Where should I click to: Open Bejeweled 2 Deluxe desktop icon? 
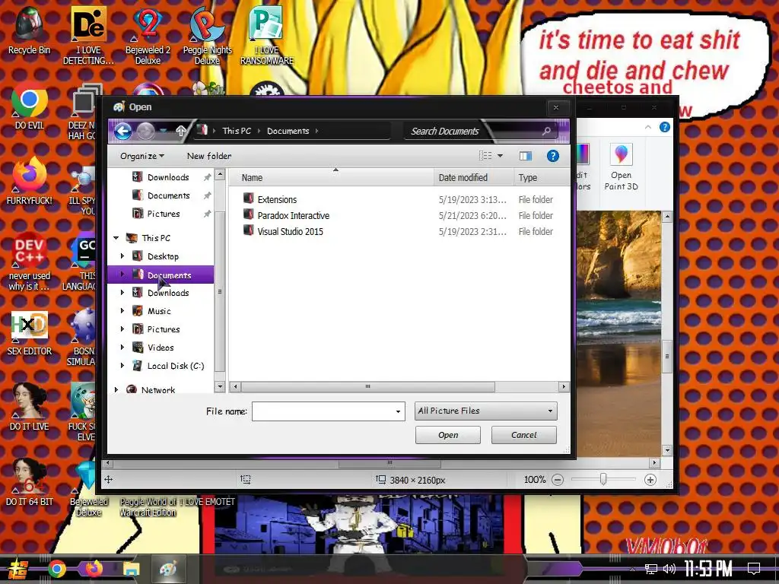point(148,36)
